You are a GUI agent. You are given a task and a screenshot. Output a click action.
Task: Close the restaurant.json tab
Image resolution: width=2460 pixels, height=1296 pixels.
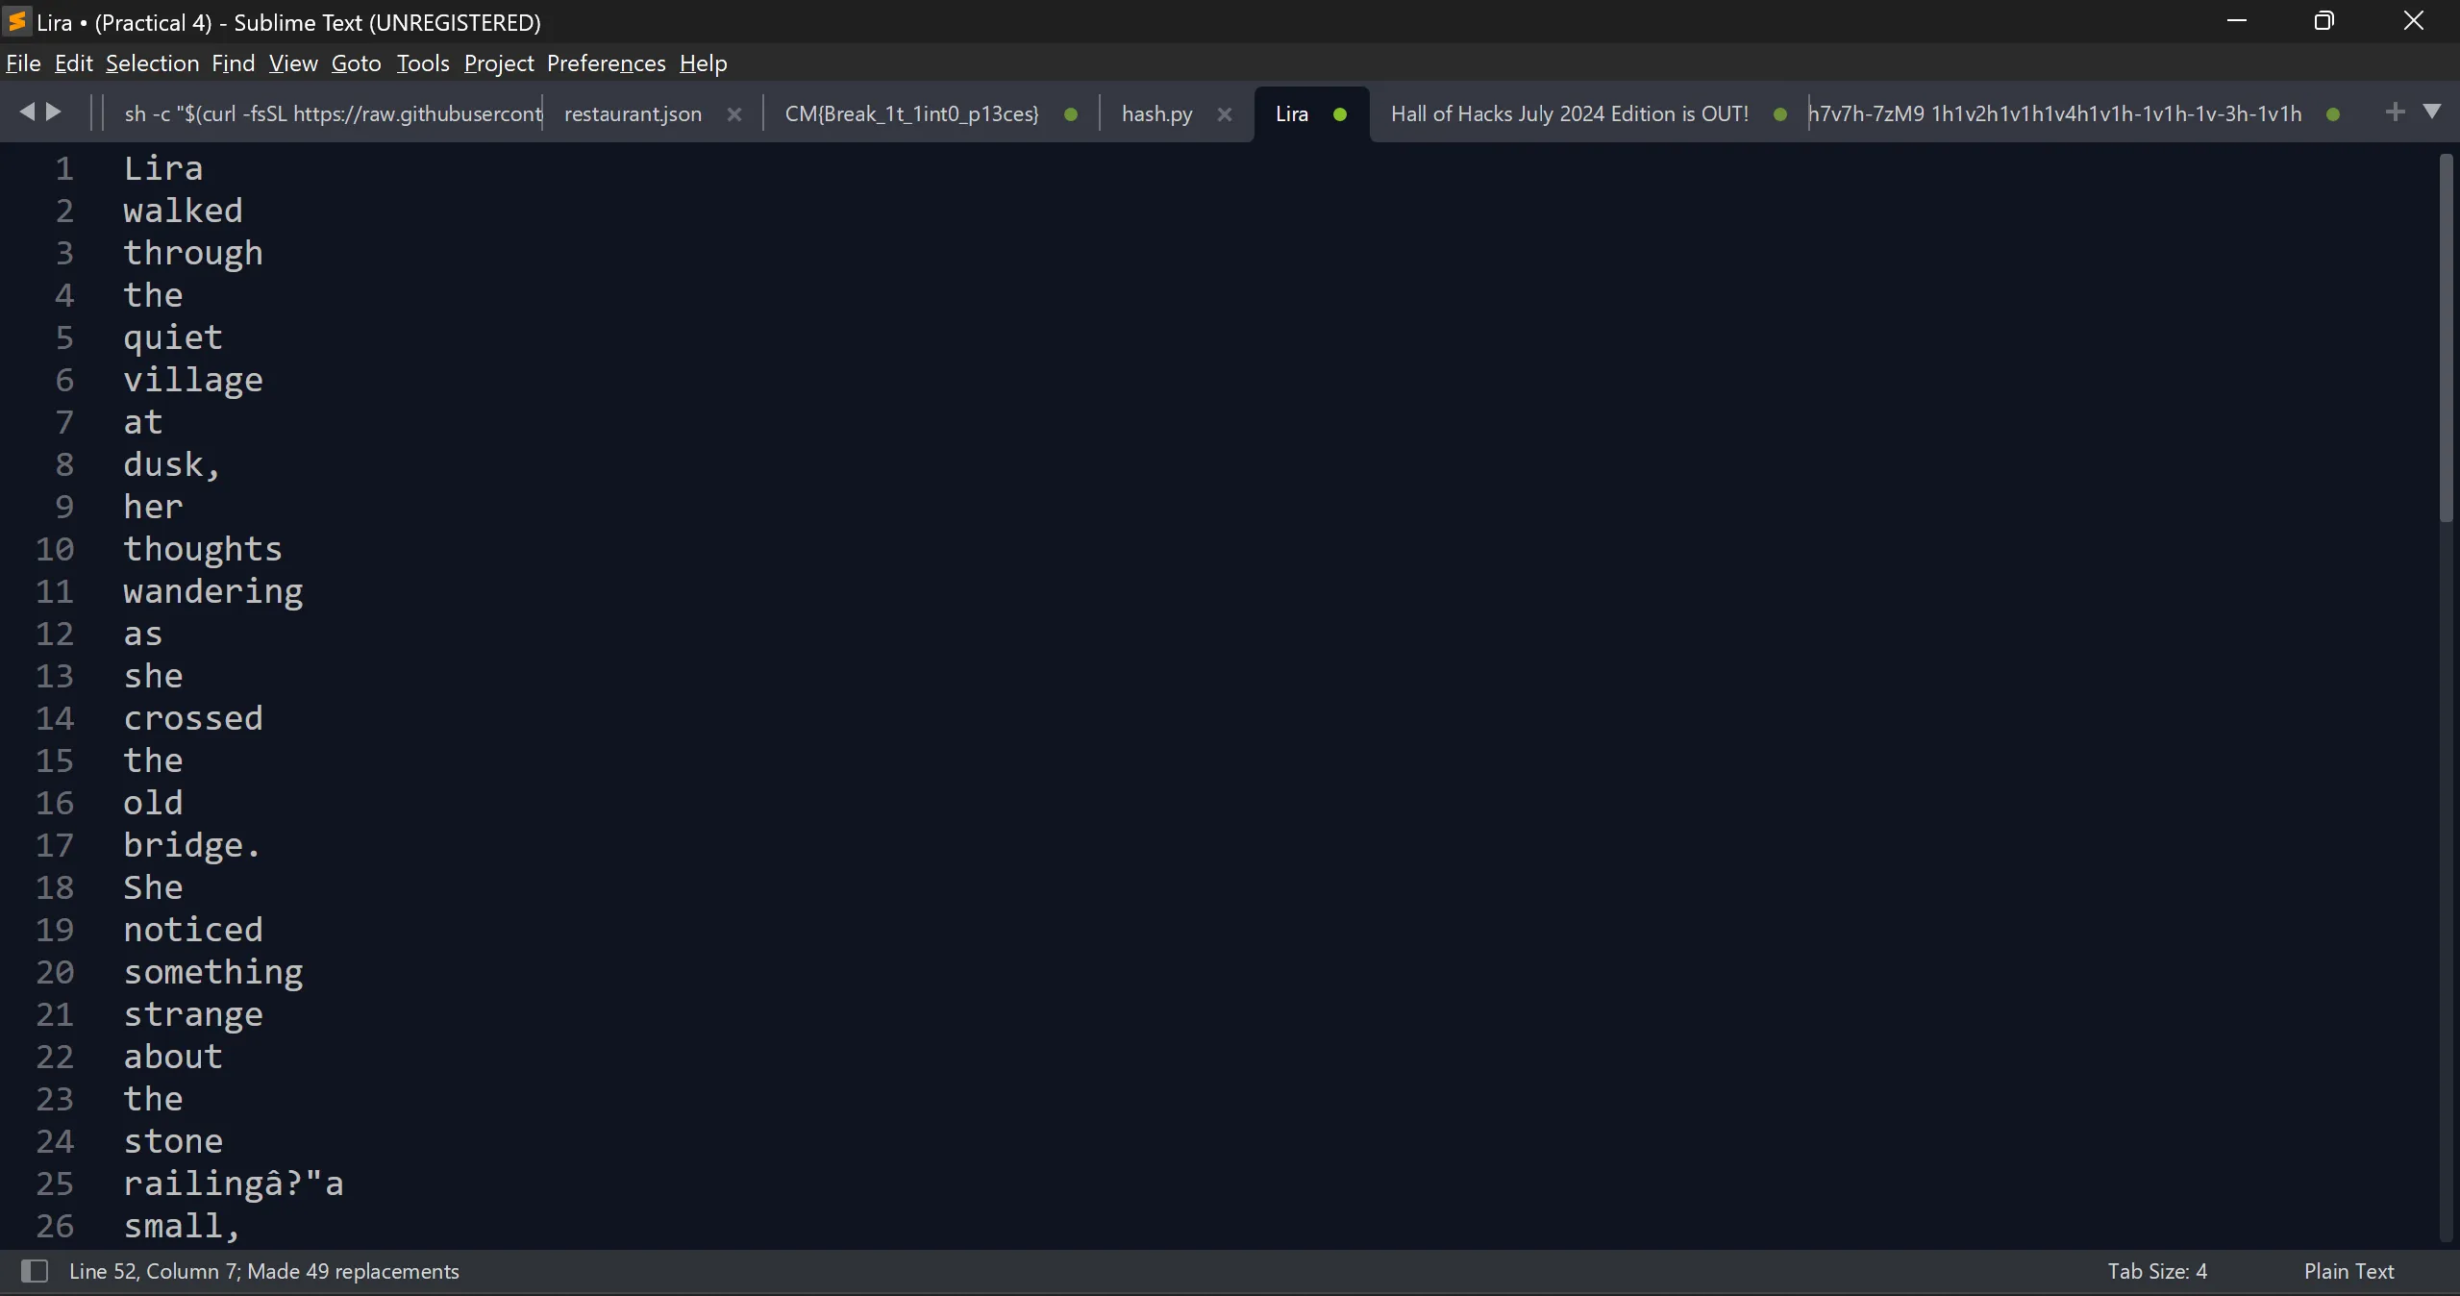point(734,114)
